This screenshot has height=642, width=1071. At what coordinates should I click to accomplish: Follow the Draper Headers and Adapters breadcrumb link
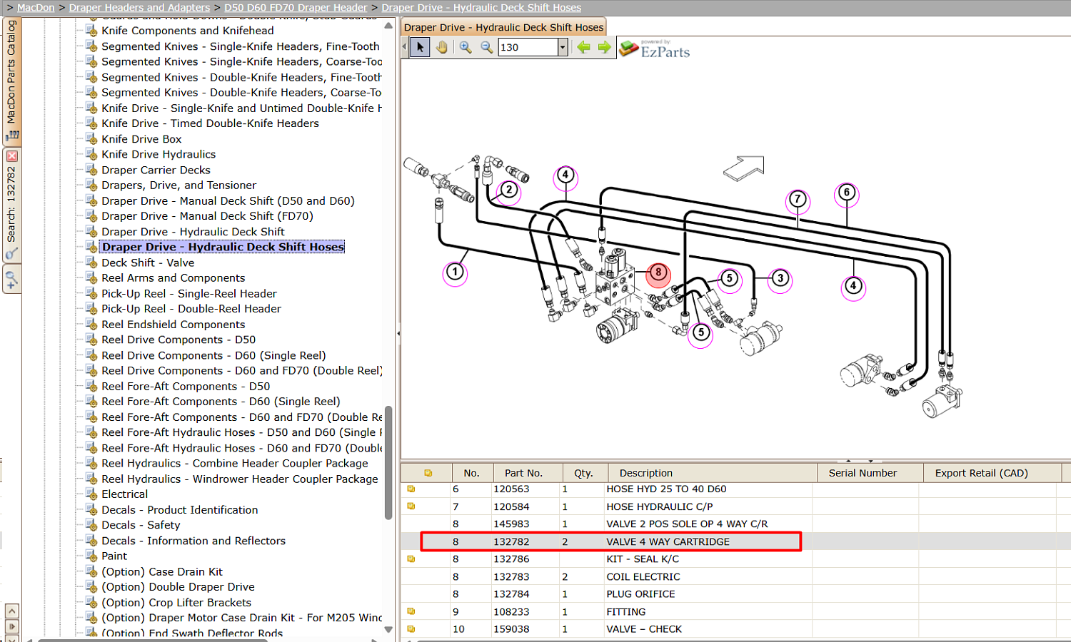[139, 7]
